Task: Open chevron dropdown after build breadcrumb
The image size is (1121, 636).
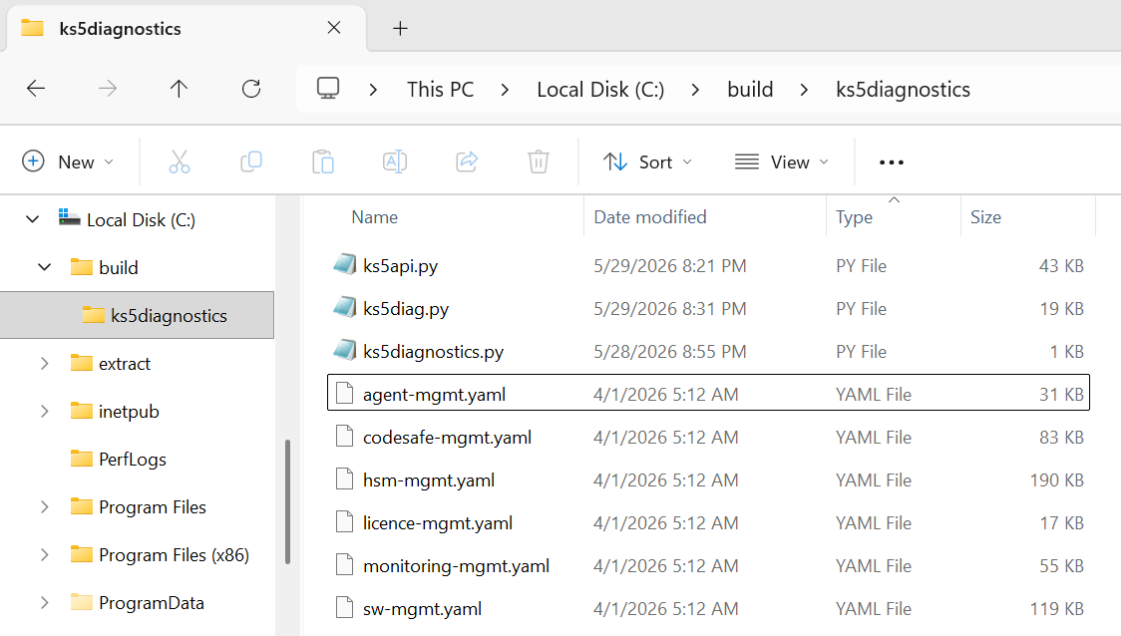Action: (804, 90)
